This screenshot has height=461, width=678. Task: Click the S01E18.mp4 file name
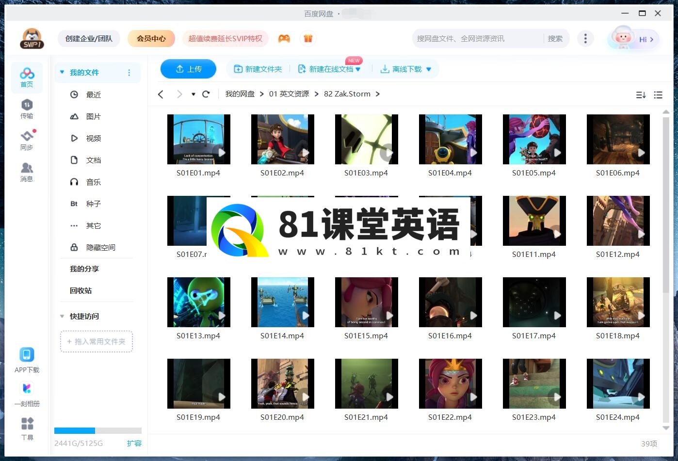tap(618, 335)
